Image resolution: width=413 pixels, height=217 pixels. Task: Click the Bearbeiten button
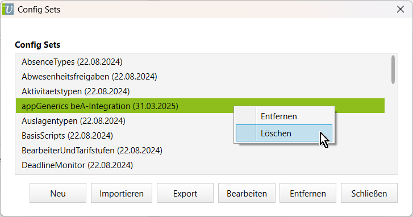point(247,193)
